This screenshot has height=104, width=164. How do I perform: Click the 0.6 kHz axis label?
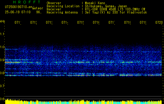point(2,99)
